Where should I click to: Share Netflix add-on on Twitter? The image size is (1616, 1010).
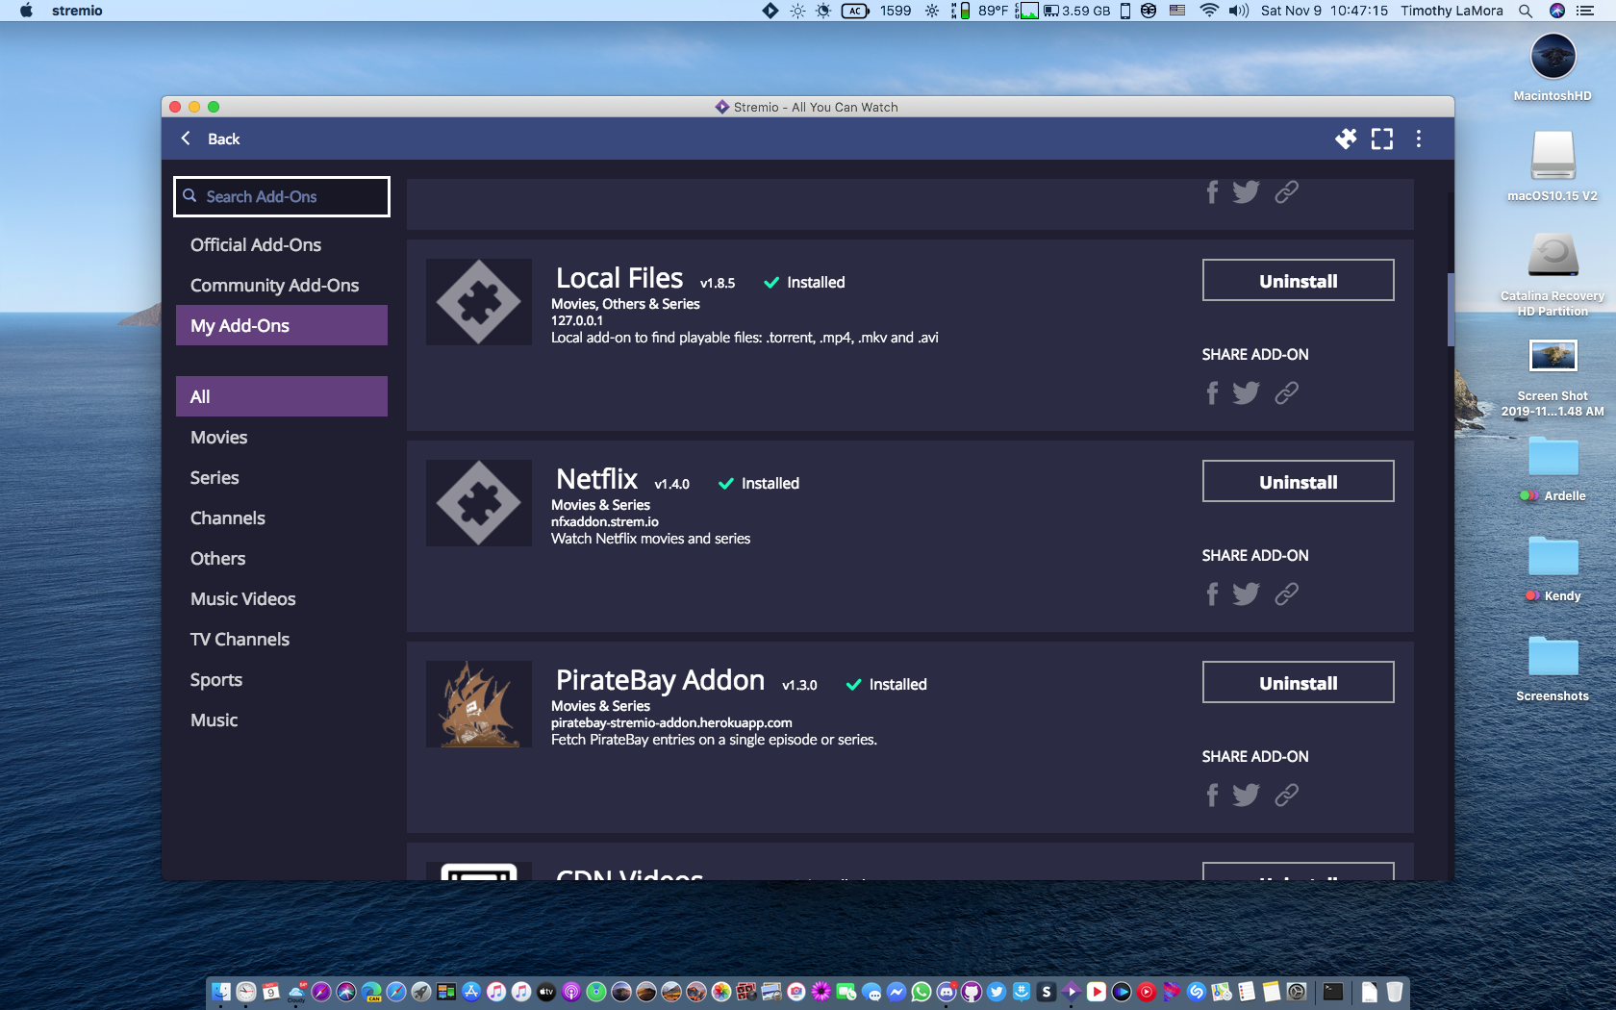(1247, 594)
